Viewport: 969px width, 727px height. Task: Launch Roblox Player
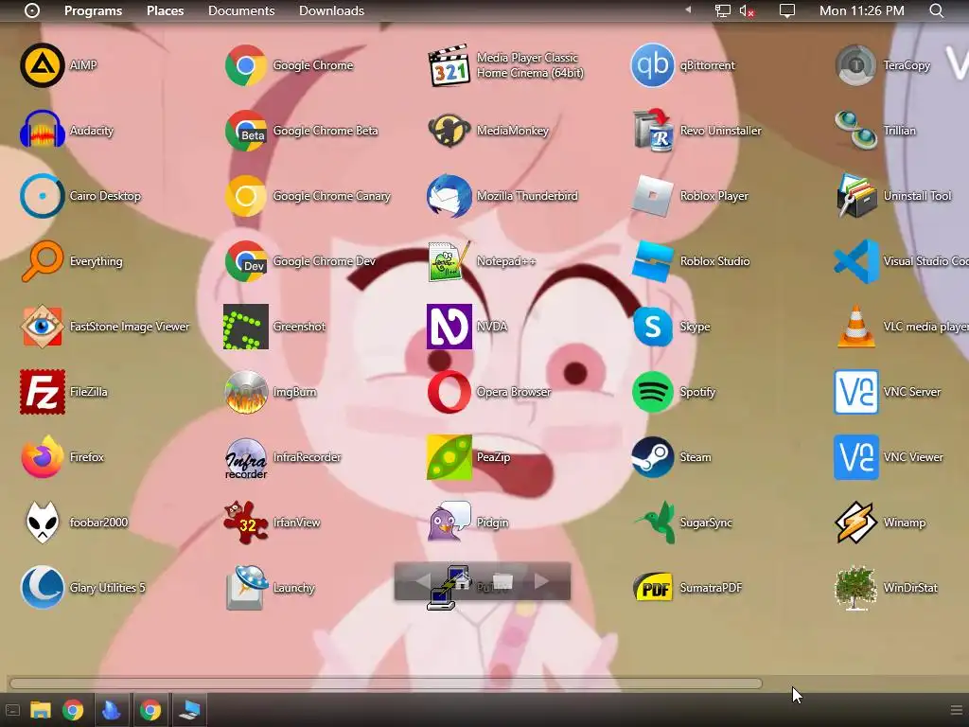tap(653, 196)
